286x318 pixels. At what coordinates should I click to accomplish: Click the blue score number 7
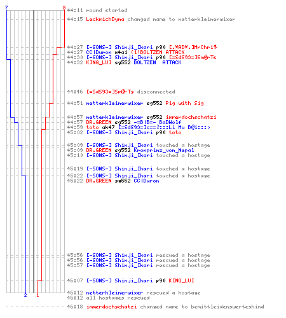click(x=6, y=8)
